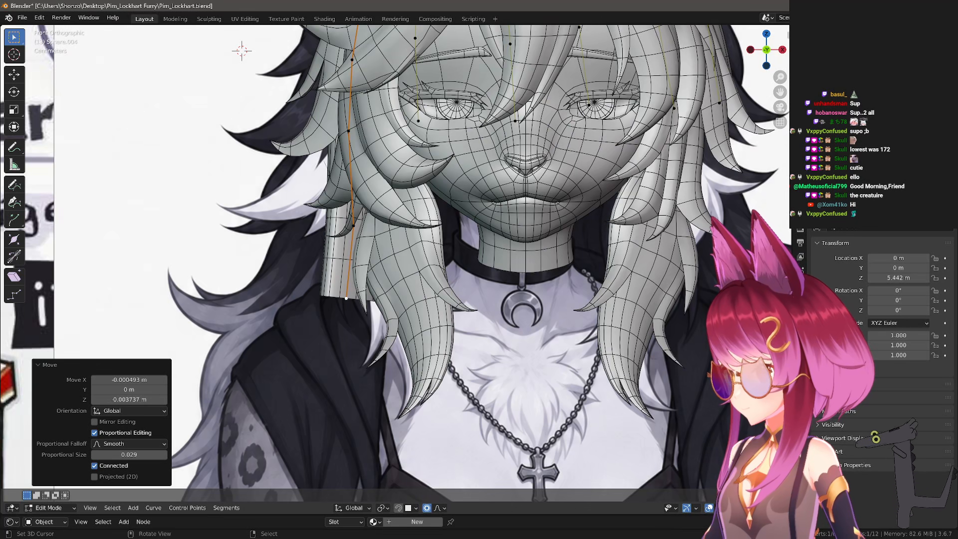
Task: Toggle the Location X lock
Action: (935, 258)
